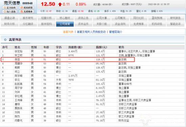186x127 pixels.
Task: Select the 财务分析 tab
Action: [x=9, y=24]
